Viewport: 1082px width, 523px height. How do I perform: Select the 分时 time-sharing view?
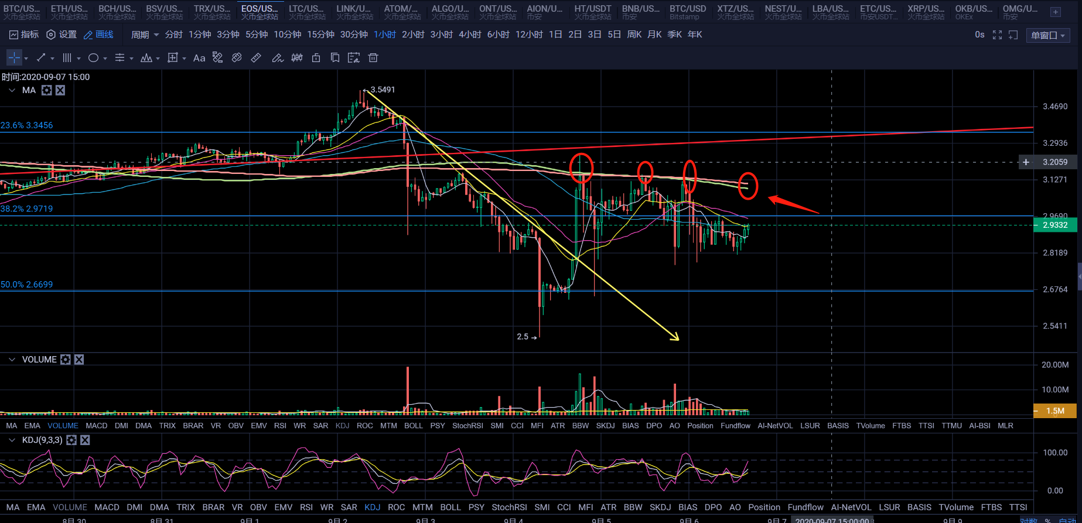tap(174, 35)
